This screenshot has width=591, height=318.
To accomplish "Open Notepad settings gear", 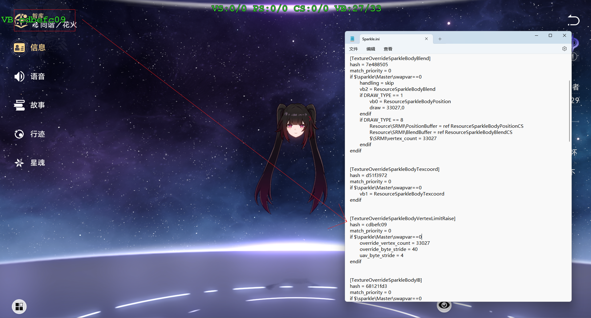I will [x=565, y=49].
